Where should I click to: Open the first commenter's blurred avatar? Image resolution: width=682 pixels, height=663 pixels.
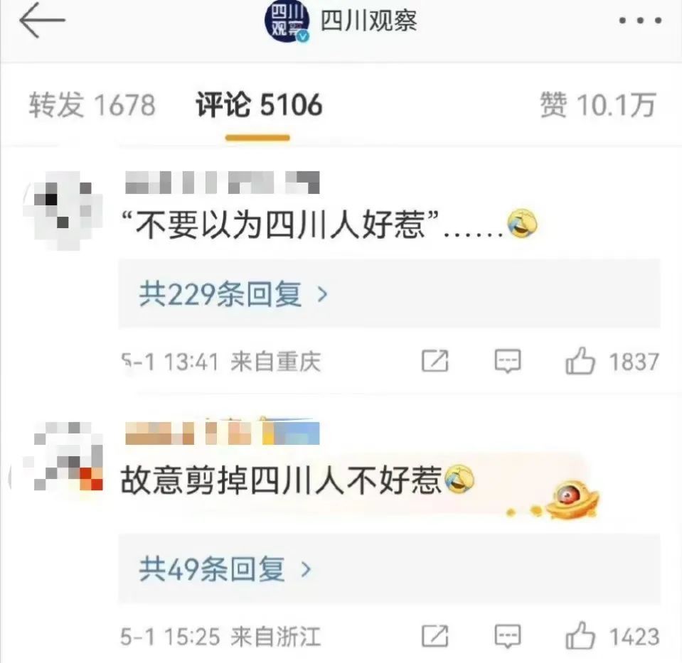click(x=63, y=210)
